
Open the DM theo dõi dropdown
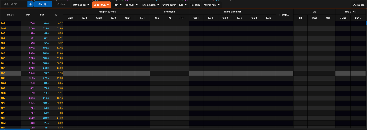[81, 5]
